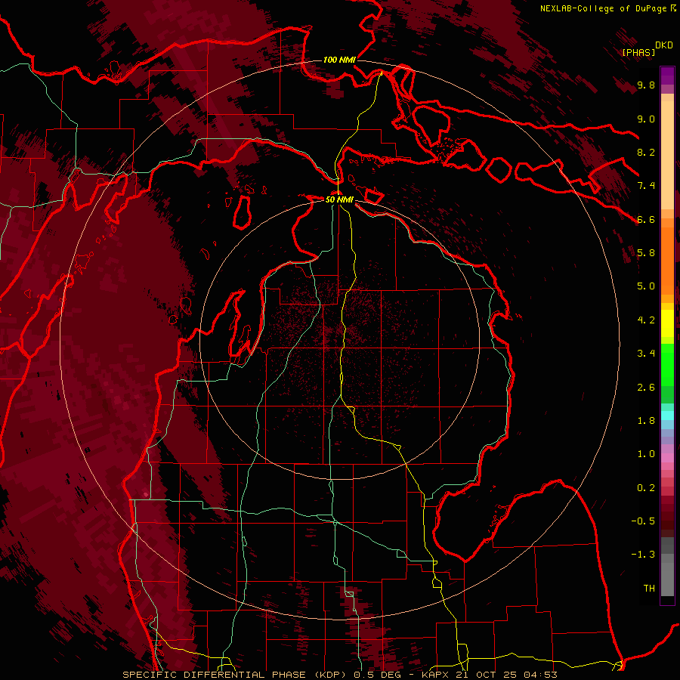Pick the pink band of the color bar
680x680 pixels.
click(667, 458)
